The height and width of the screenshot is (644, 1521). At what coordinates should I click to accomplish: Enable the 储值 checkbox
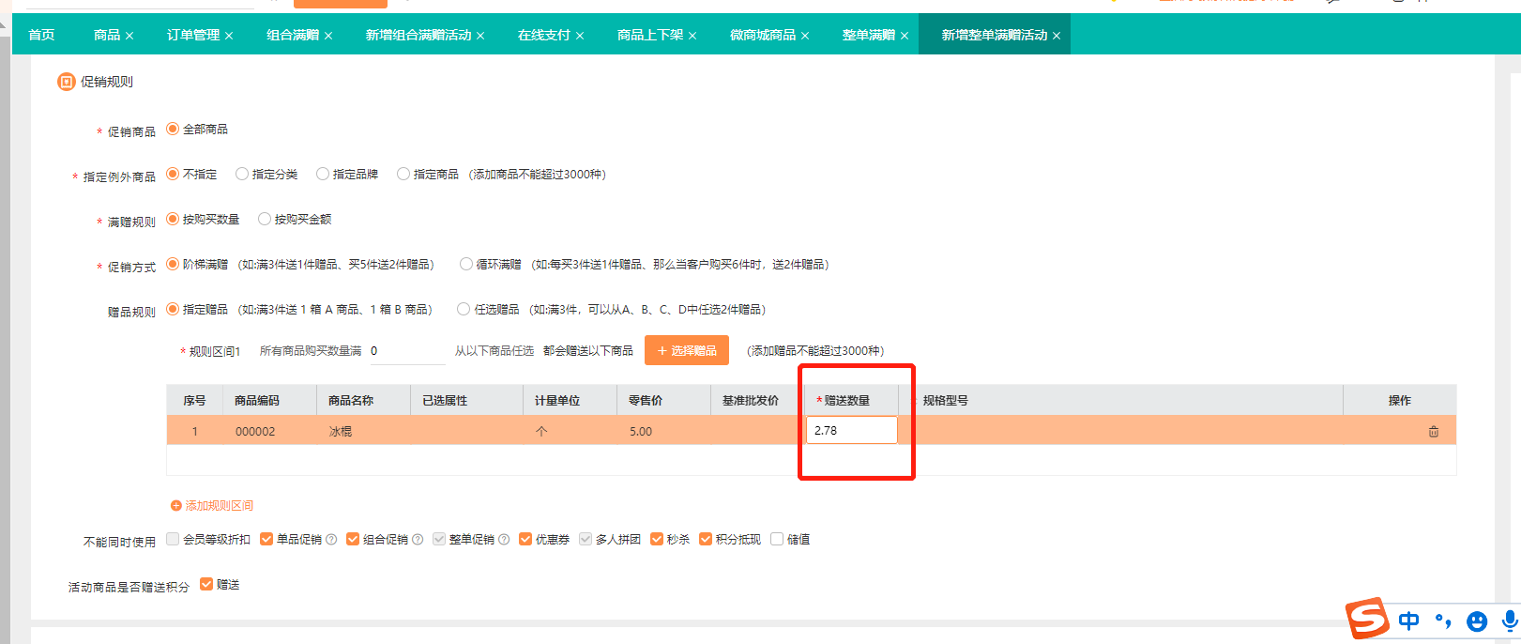(x=777, y=539)
